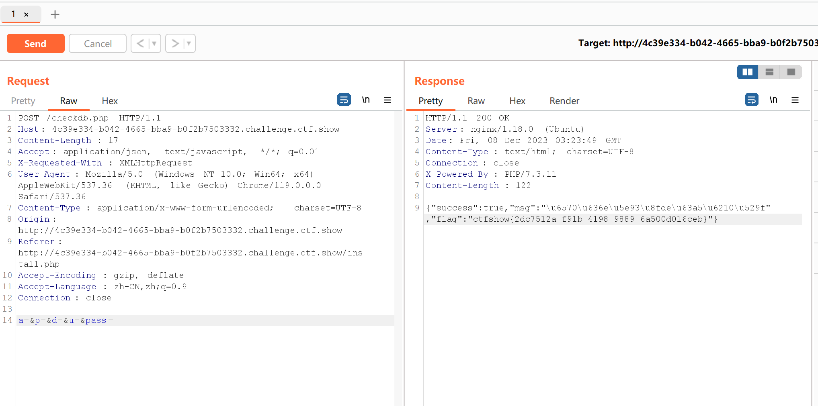Image resolution: width=818 pixels, height=406 pixels.
Task: Toggle non-printable chars in Request panel
Action: pyautogui.click(x=366, y=100)
